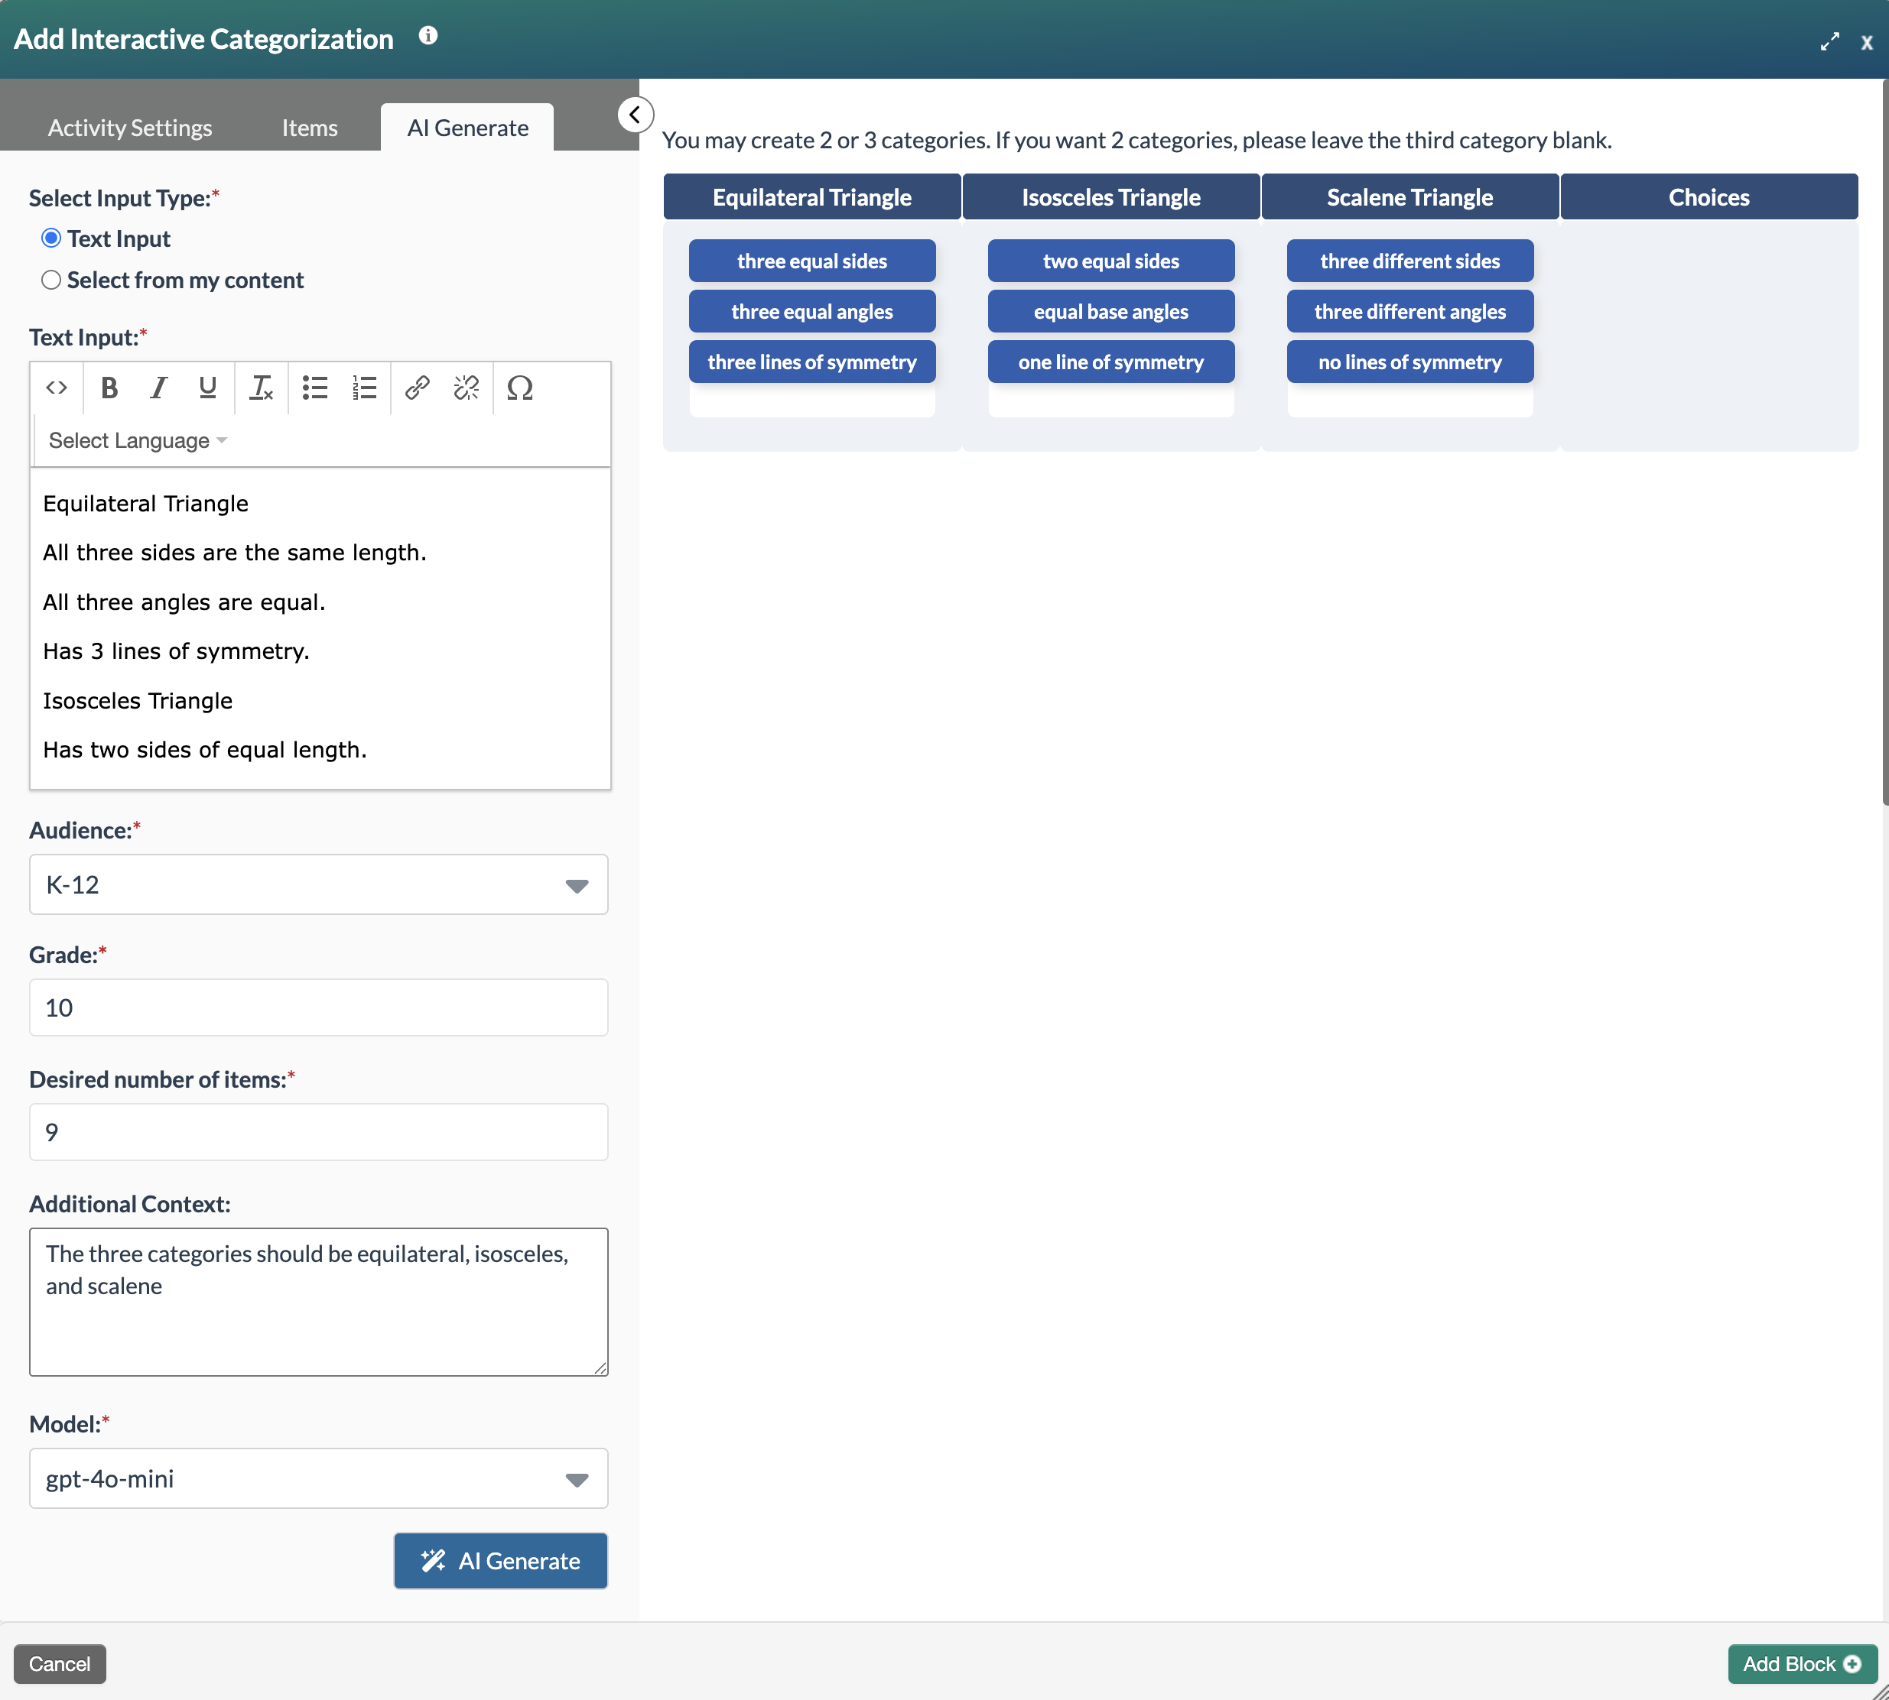Click the Scalene Triangle category header
Screen dimensions: 1889x1700
point(1410,197)
